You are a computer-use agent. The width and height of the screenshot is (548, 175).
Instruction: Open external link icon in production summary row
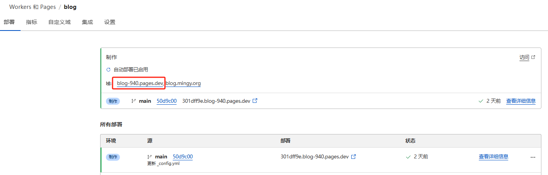click(x=255, y=101)
